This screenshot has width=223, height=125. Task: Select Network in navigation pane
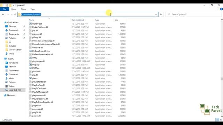[11, 95]
